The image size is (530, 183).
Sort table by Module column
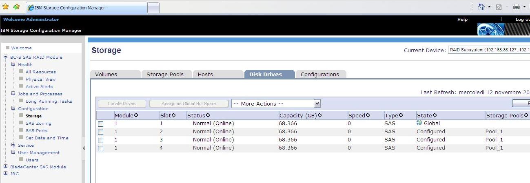(x=126, y=115)
